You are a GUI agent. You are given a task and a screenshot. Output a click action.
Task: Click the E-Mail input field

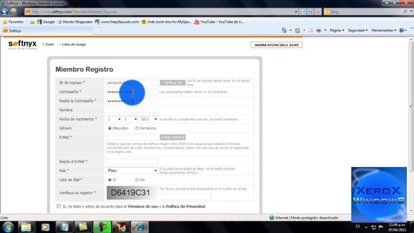(132, 137)
